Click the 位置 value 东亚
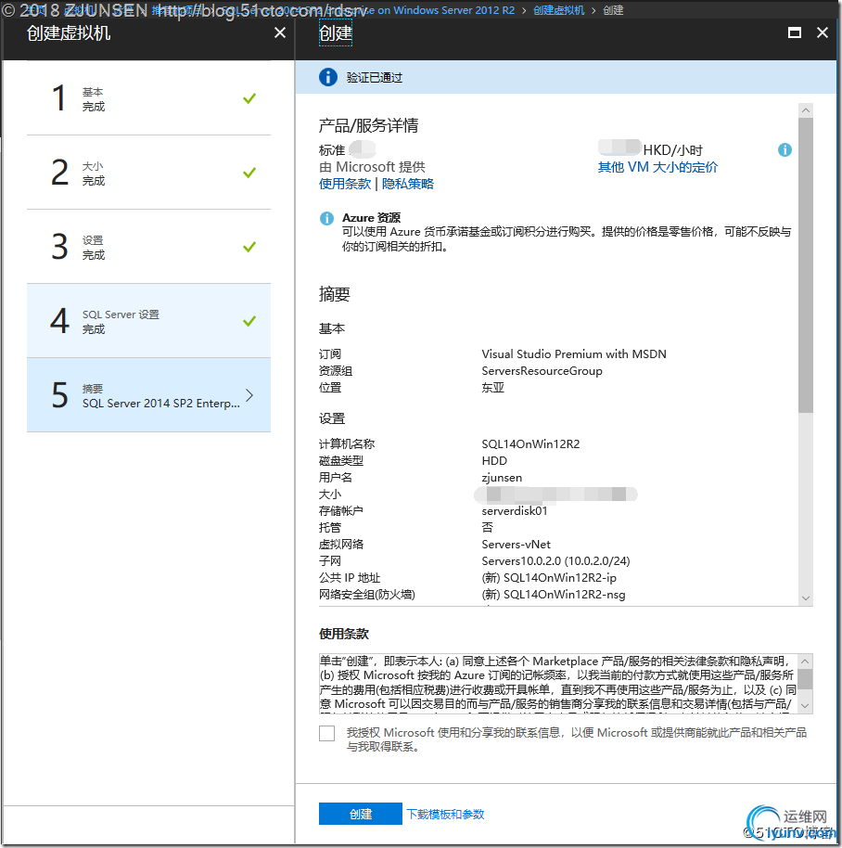Viewport: 842px width, 848px height. click(493, 388)
